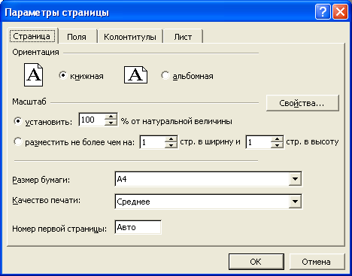
Task: Click the Номер первой страницы input field
Action: [138, 227]
